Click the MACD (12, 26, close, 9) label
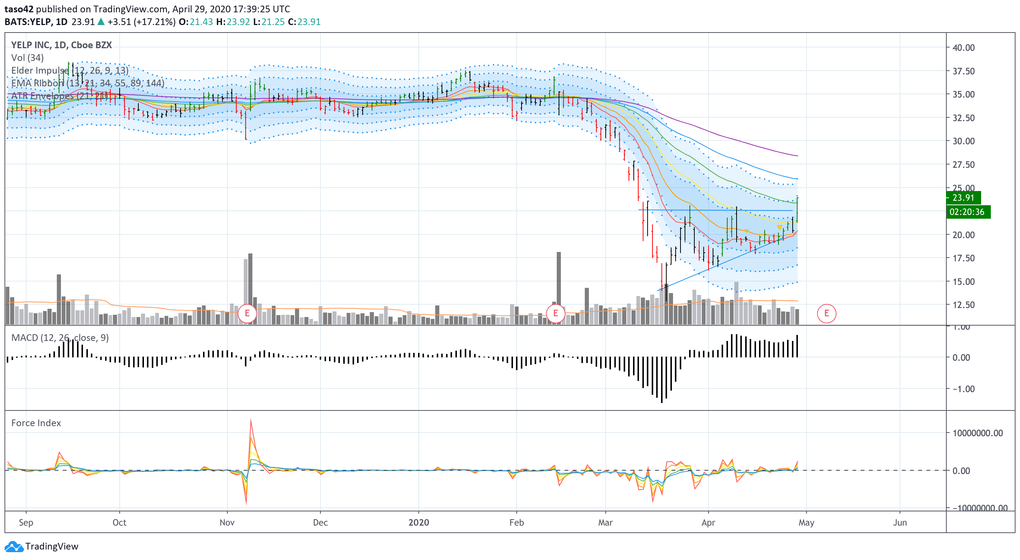The width and height of the screenshot is (1020, 560). pyautogui.click(x=60, y=338)
